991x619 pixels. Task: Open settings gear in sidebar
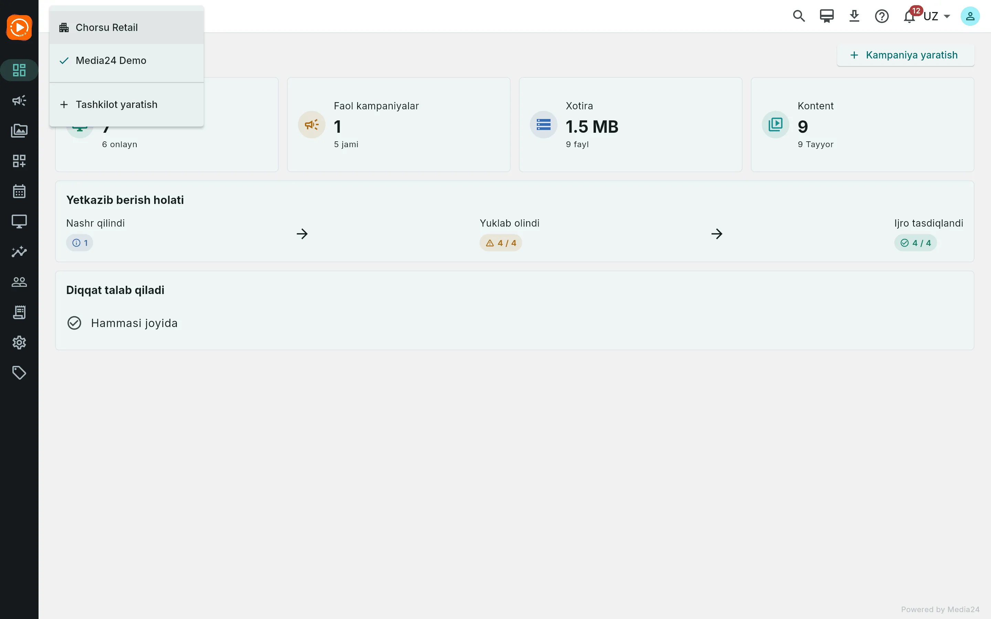point(19,343)
